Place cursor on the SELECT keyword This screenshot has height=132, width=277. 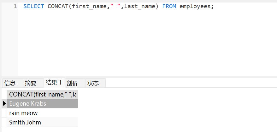[x=33, y=6]
